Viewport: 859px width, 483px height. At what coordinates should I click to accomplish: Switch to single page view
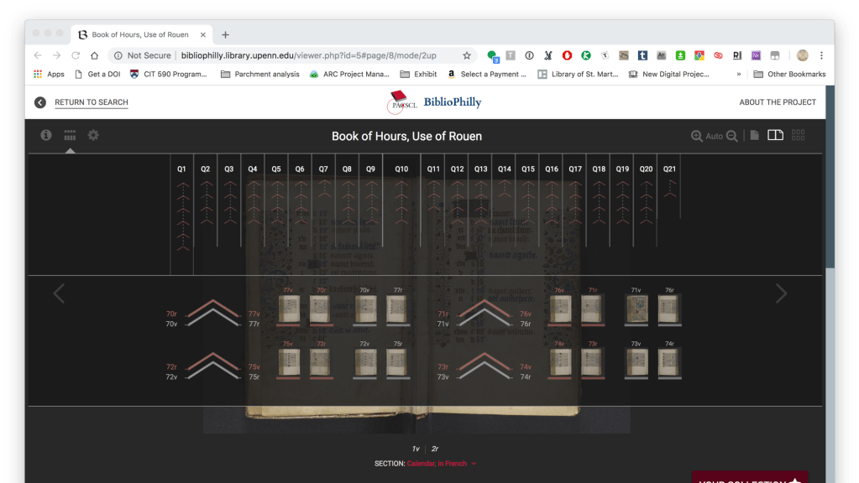click(x=755, y=135)
